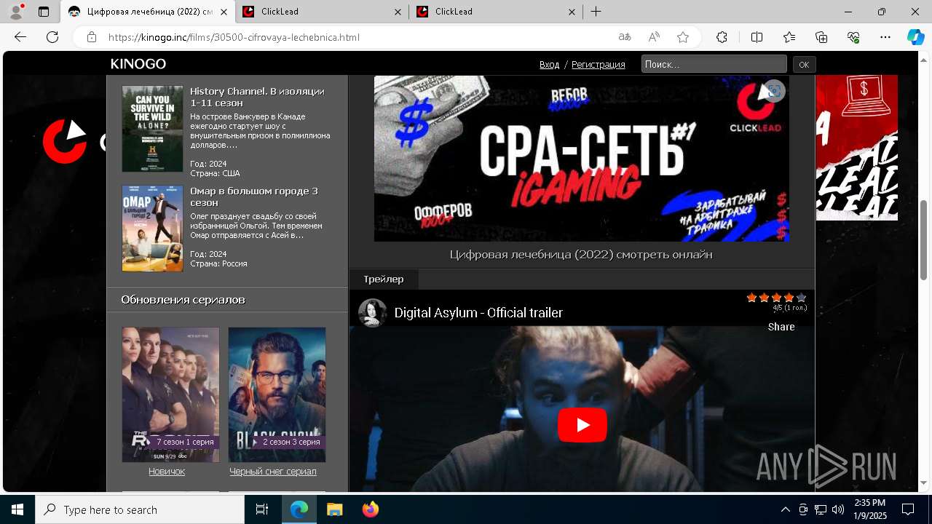Open notification center icon
932x524 pixels.
pyautogui.click(x=908, y=509)
